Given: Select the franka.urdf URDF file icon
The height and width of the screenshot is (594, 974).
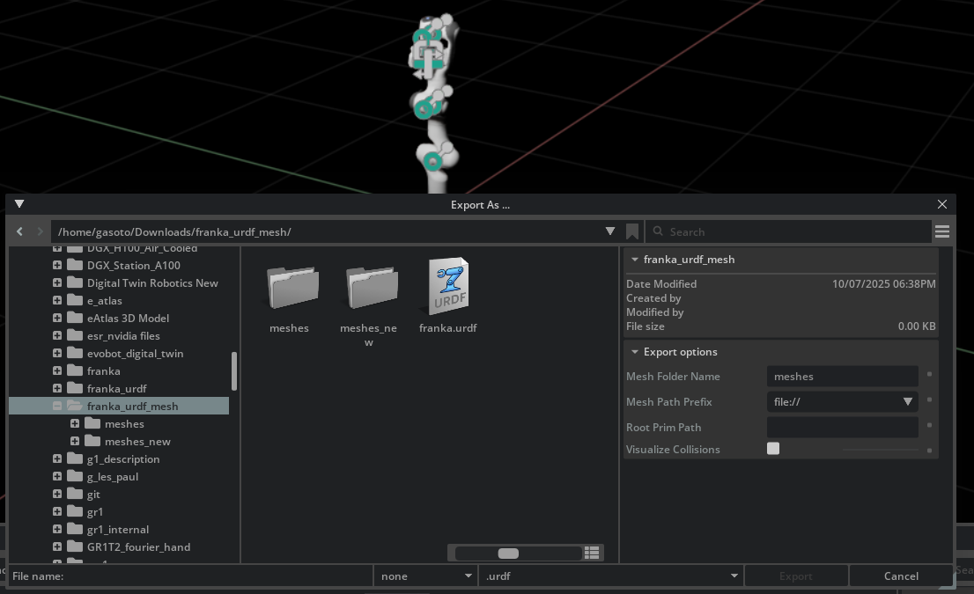Looking at the screenshot, I should 447,286.
